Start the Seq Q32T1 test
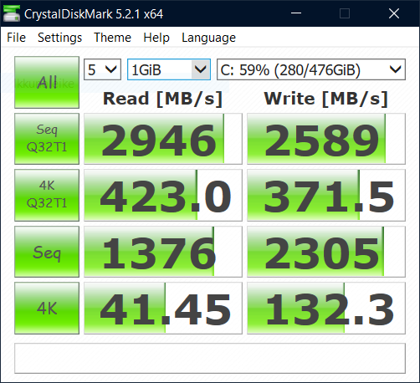 tap(47, 139)
